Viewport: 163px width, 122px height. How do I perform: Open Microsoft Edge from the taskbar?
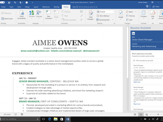coord(50,119)
